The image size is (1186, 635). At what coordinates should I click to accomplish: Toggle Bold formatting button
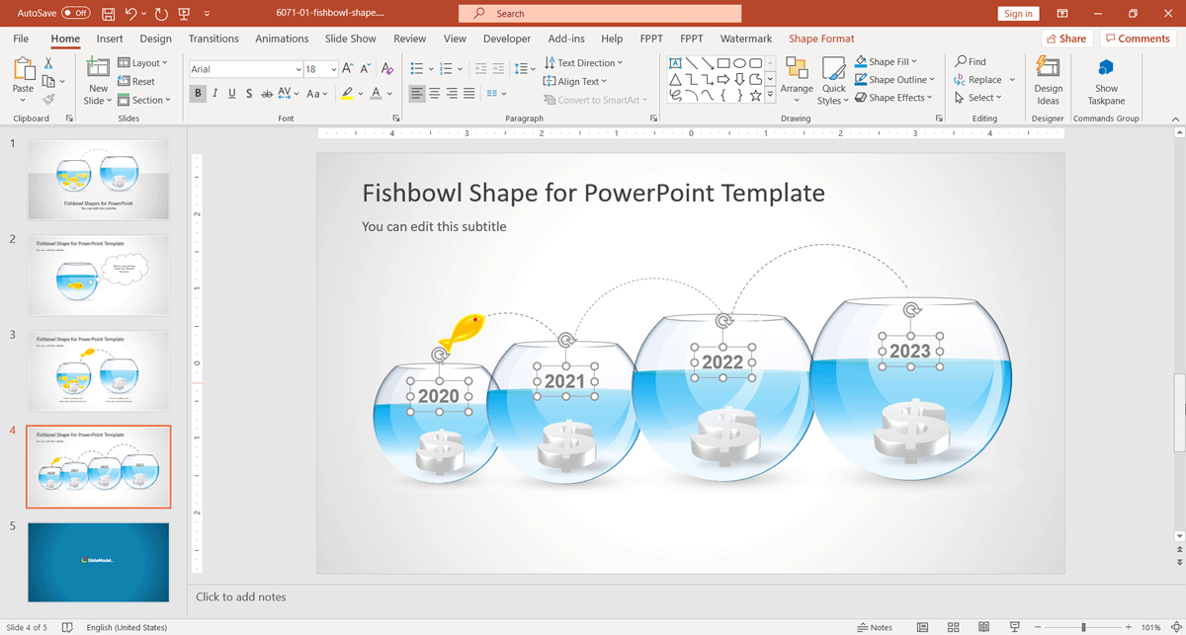pos(199,94)
